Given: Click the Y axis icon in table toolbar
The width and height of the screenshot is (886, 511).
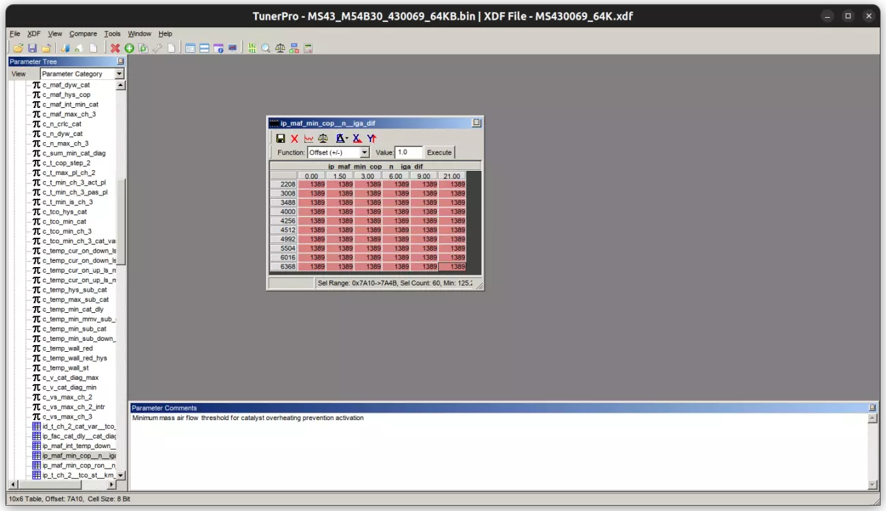Looking at the screenshot, I should tap(371, 139).
